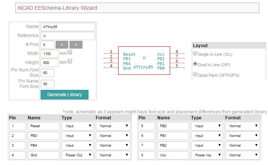This screenshot has height=165, width=268.
Task: Open Format dropdown for pin PB1
Action: point(243,136)
